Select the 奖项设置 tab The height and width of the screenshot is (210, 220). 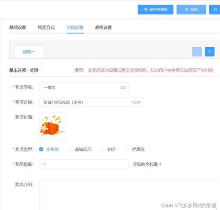(x=75, y=27)
